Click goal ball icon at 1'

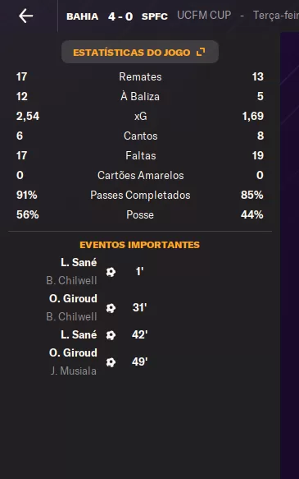tap(111, 272)
